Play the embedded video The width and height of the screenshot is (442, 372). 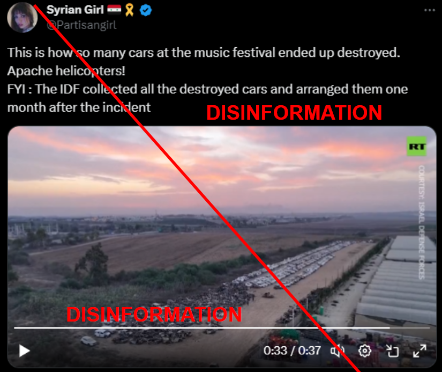click(24, 351)
